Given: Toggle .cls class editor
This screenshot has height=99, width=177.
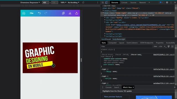Looking at the screenshot, I should tap(160, 46).
